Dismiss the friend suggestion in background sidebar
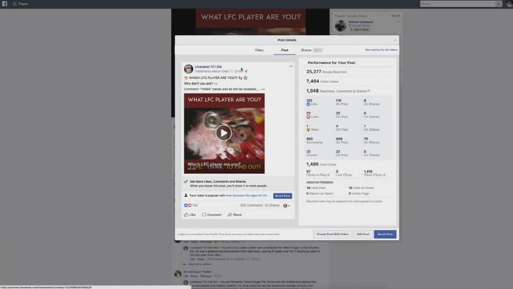This screenshot has width=513, height=289. (398, 22)
